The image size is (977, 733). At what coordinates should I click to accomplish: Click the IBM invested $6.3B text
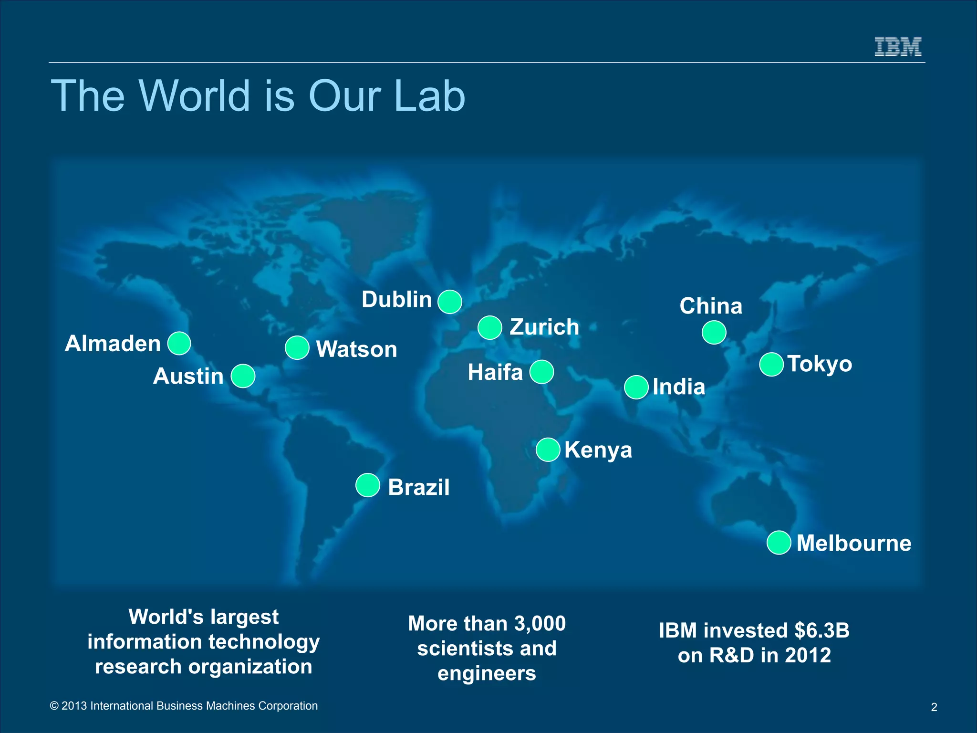[x=754, y=642]
